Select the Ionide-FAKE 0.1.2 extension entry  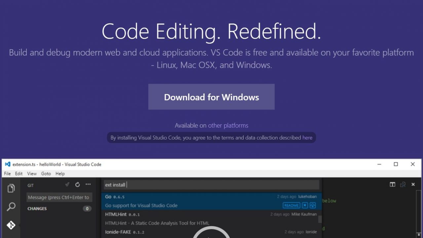211,233
